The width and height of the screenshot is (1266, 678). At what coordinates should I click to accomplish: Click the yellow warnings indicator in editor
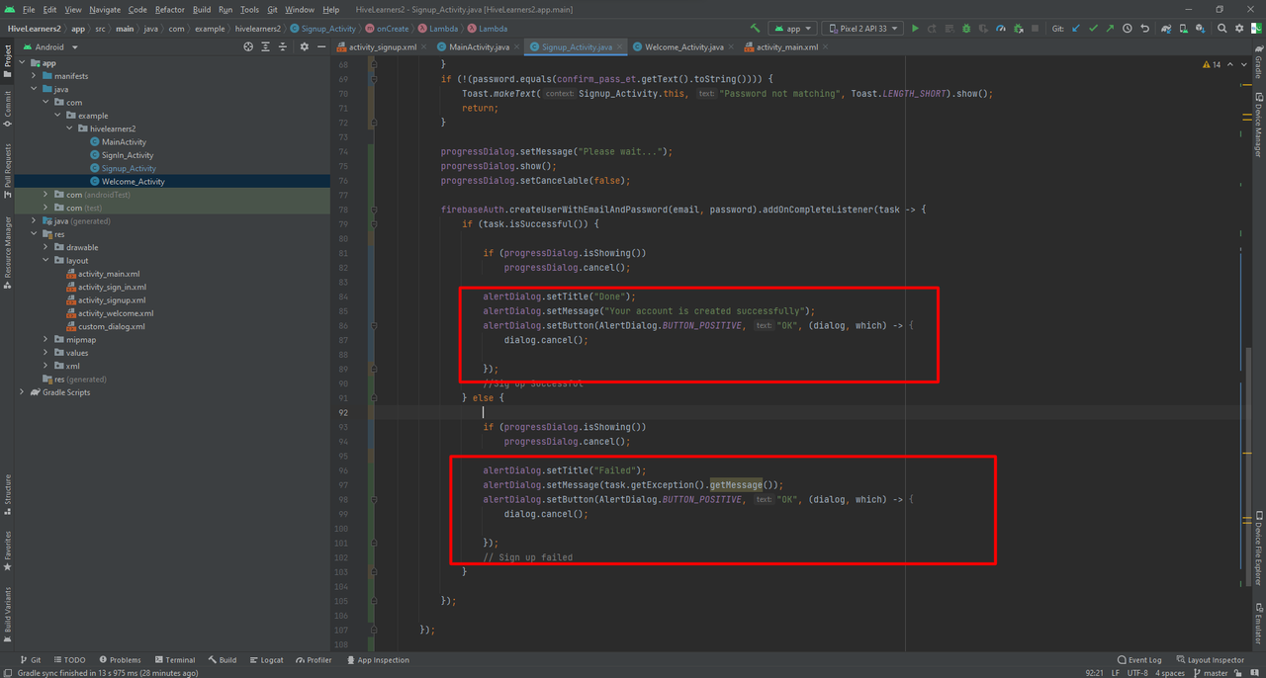1212,64
